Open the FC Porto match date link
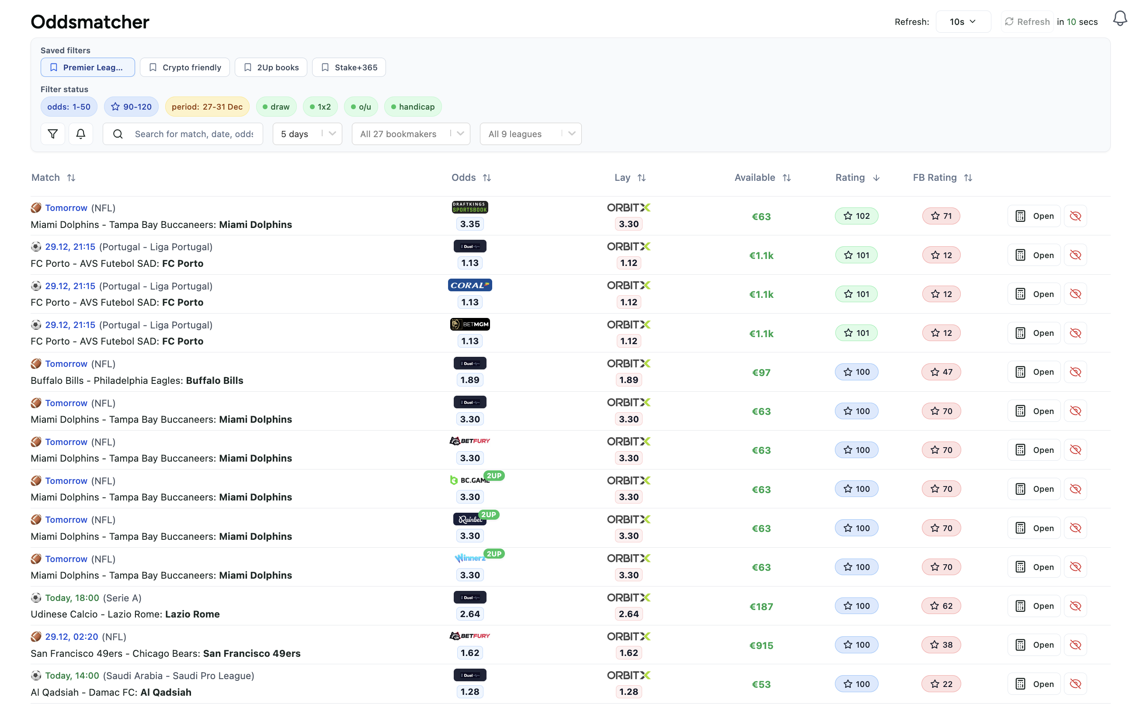The width and height of the screenshot is (1140, 704). tap(70, 247)
